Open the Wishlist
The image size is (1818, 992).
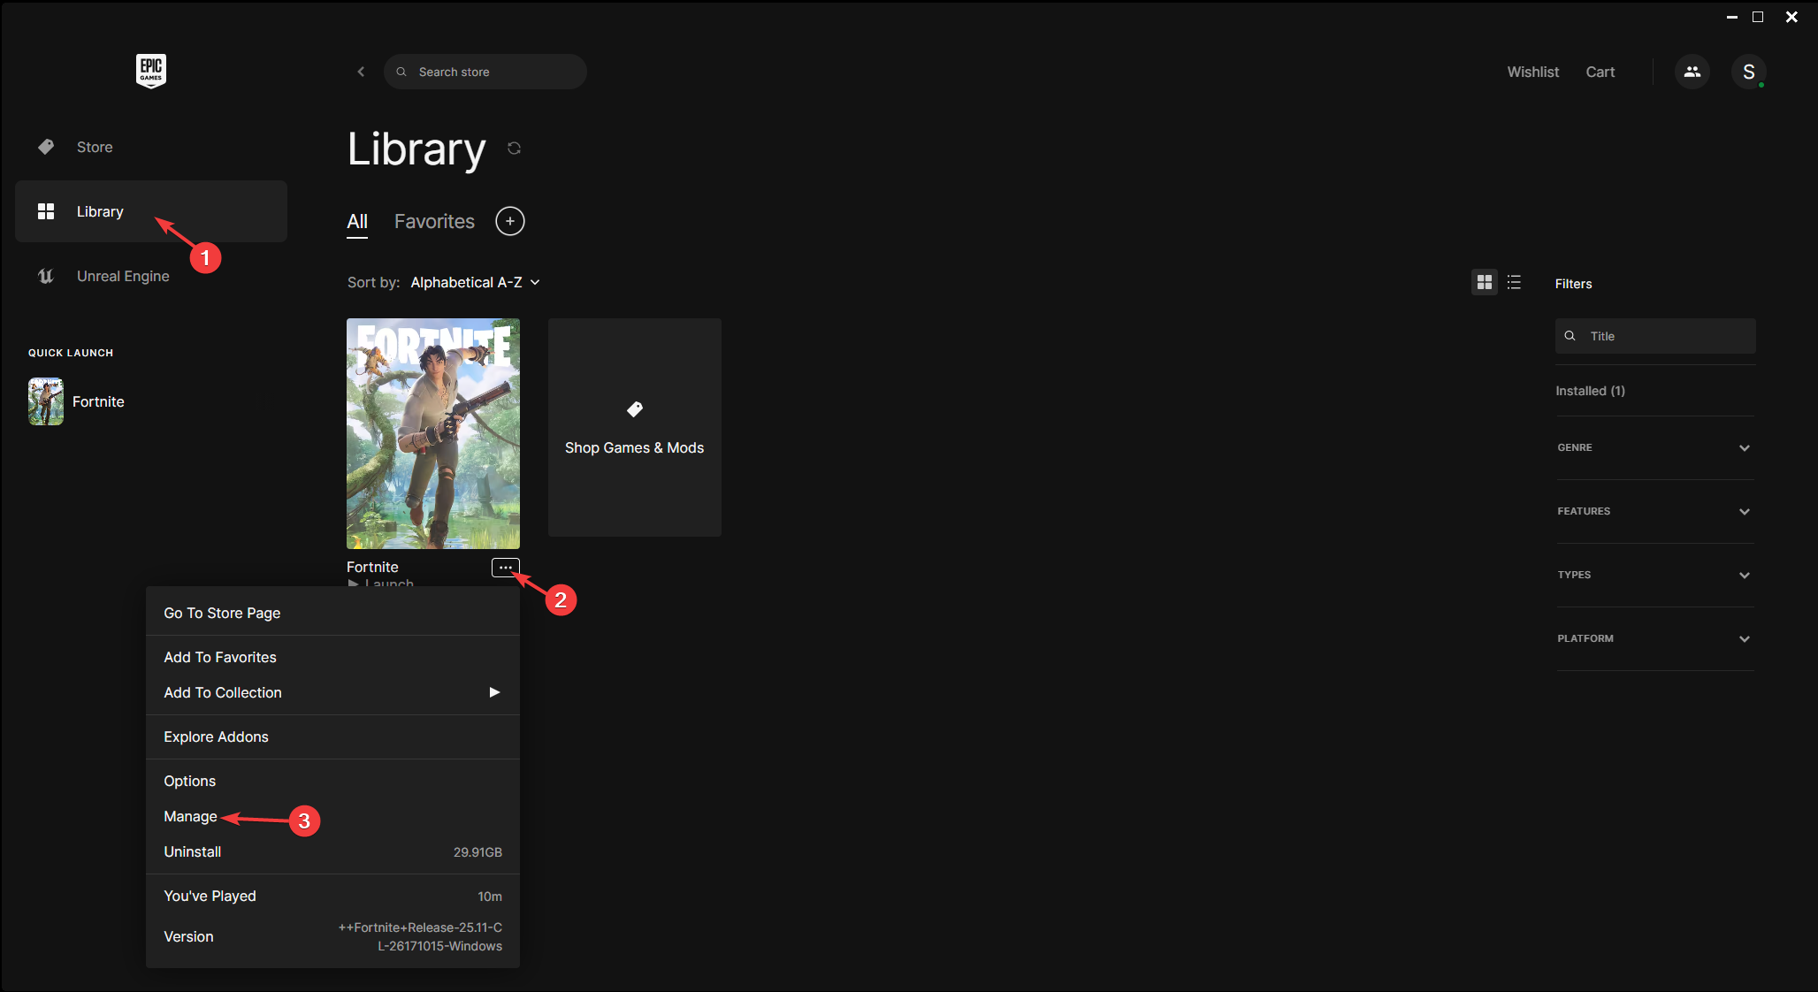click(x=1532, y=72)
